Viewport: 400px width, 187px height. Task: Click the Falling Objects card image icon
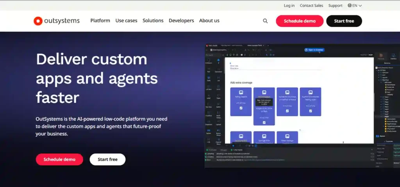click(x=241, y=92)
